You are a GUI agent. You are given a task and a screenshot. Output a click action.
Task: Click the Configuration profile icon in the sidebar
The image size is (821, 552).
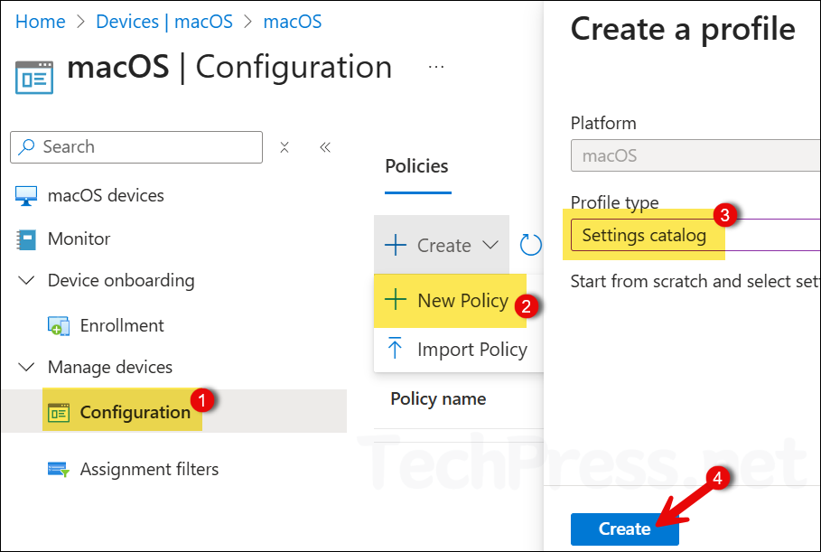click(58, 413)
